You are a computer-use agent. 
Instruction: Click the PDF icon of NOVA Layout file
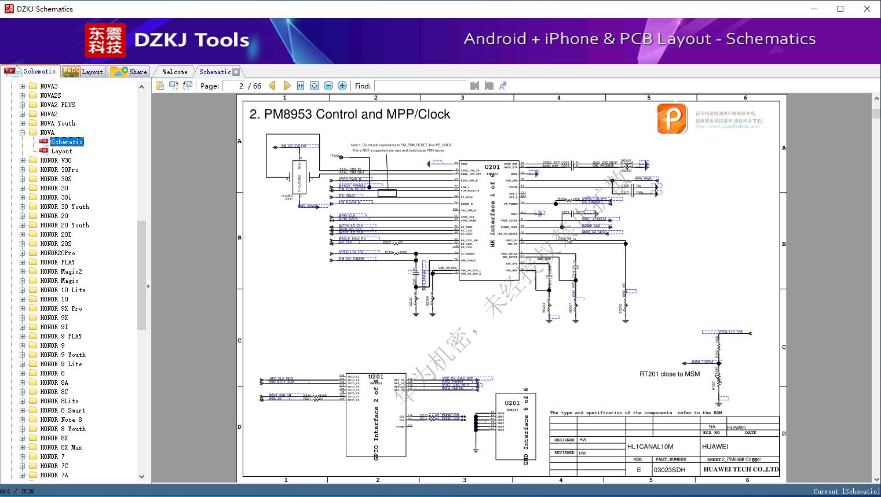click(43, 151)
